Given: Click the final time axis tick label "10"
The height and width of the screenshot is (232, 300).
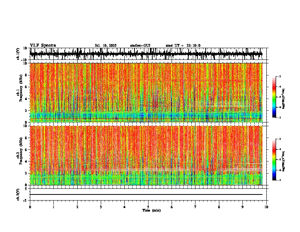Looking at the screenshot, I should (266, 207).
